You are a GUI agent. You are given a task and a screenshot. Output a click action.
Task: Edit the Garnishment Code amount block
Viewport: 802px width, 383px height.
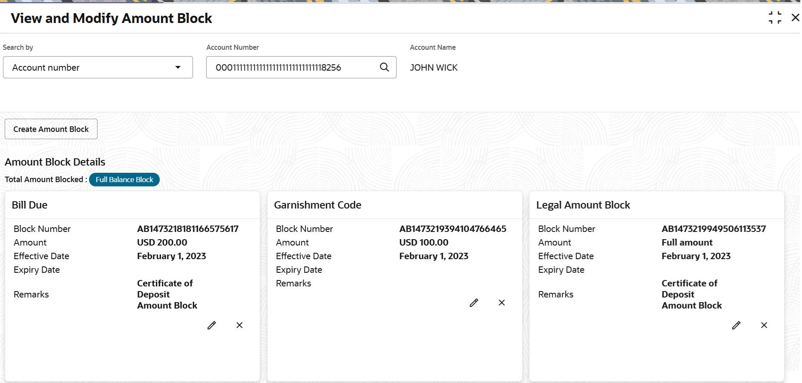coord(474,303)
